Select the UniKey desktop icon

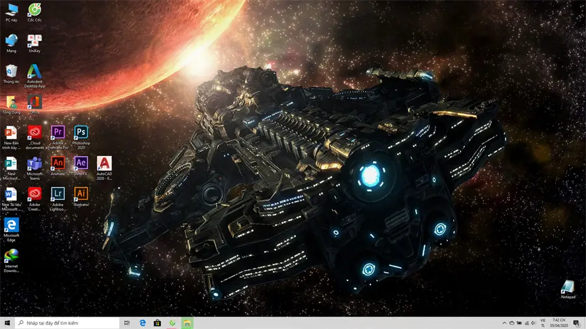(35, 43)
